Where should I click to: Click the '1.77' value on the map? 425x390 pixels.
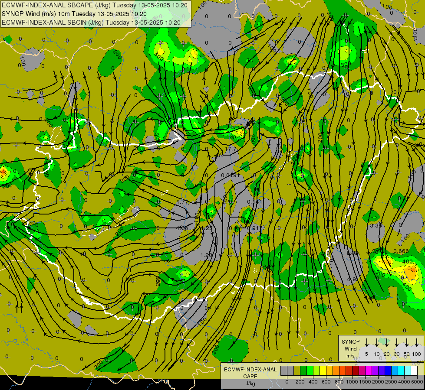coord(182,202)
